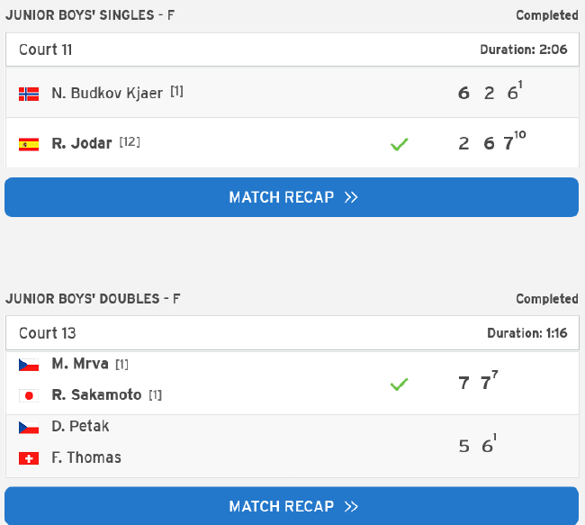This screenshot has height=525, width=585.
Task: Open Match Recap for boys' doubles final
Action: point(292,506)
